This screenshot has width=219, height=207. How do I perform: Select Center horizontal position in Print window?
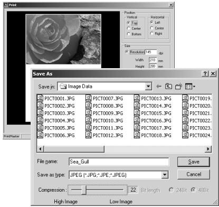tap(151, 28)
